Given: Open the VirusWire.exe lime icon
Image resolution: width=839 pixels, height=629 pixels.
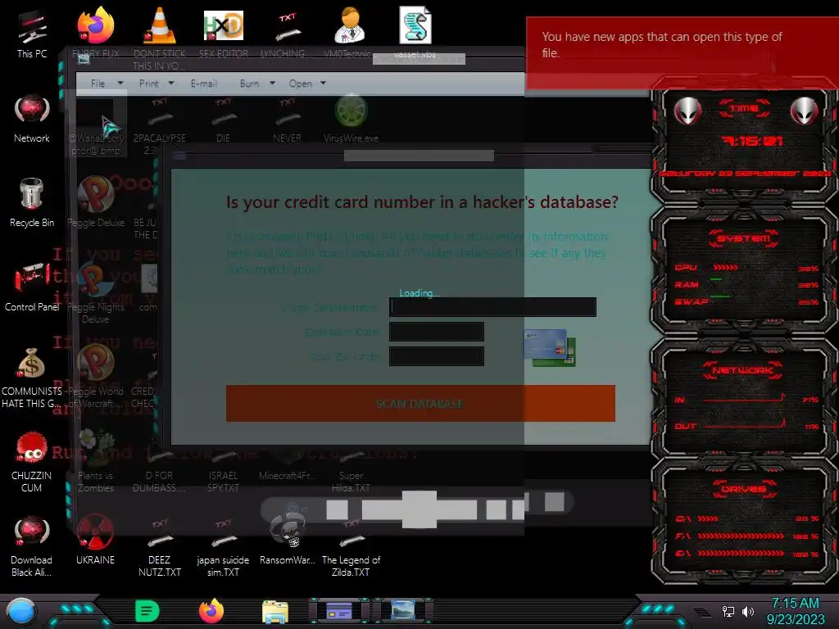Looking at the screenshot, I should tap(351, 118).
